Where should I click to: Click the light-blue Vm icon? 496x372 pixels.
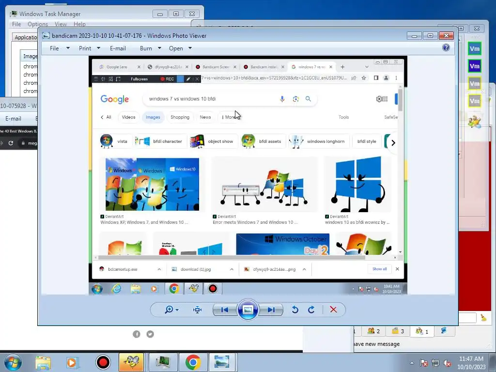[475, 49]
